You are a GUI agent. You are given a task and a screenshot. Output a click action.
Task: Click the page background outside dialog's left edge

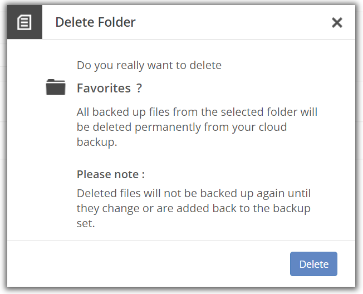click(3, 148)
